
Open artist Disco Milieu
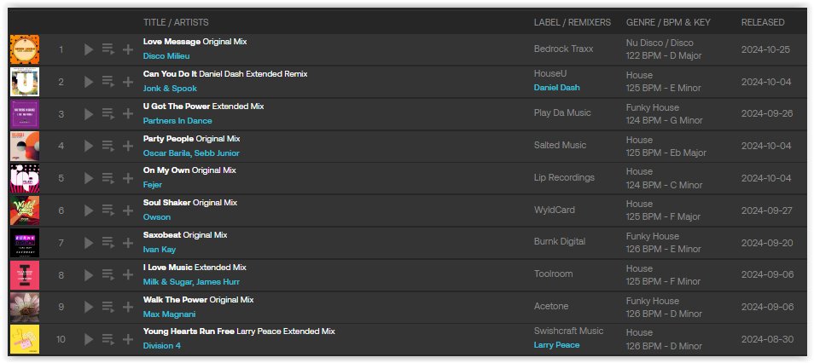click(x=166, y=56)
